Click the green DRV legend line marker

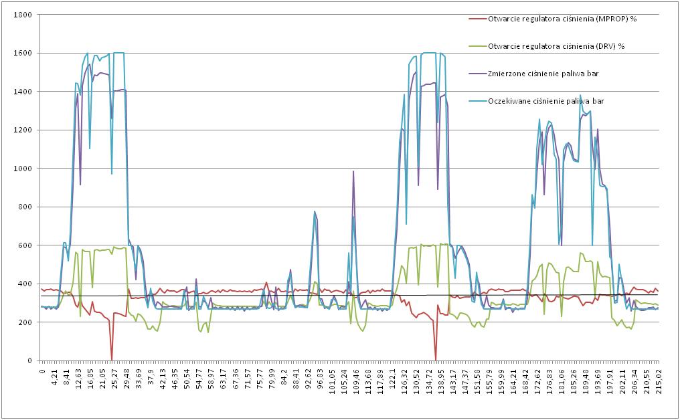pyautogui.click(x=477, y=46)
